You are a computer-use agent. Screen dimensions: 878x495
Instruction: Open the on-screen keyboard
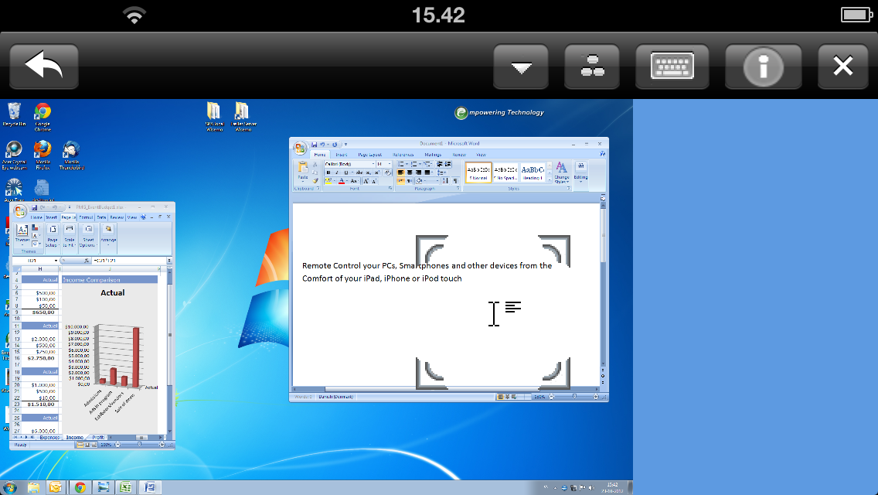(x=671, y=67)
